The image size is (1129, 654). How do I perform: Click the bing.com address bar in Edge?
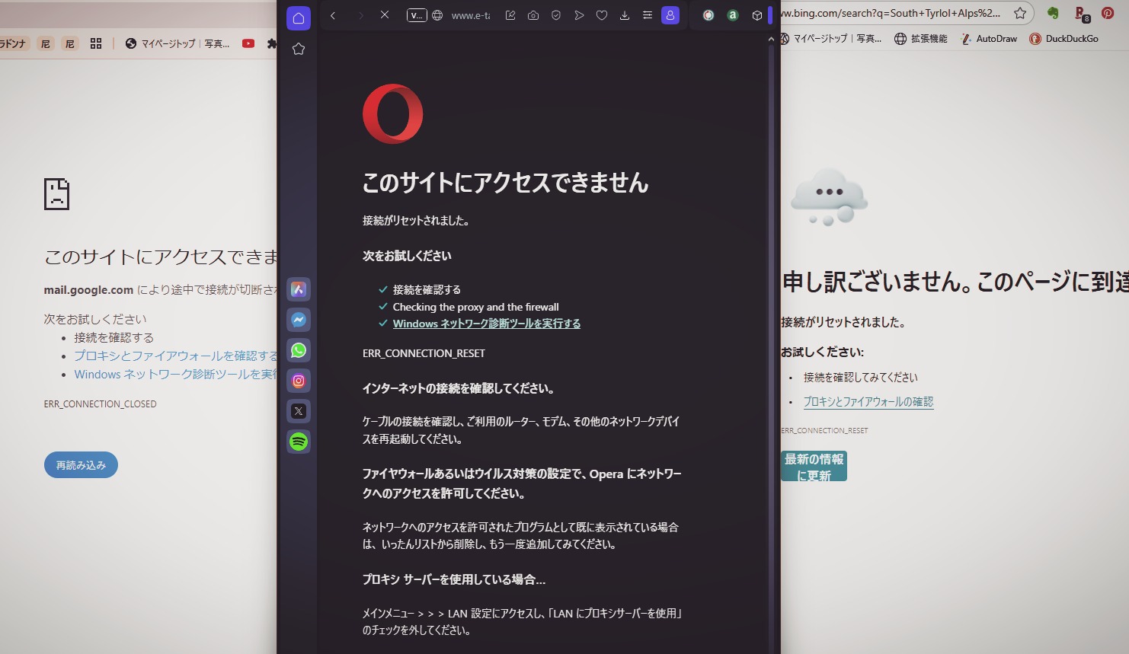[x=891, y=13]
